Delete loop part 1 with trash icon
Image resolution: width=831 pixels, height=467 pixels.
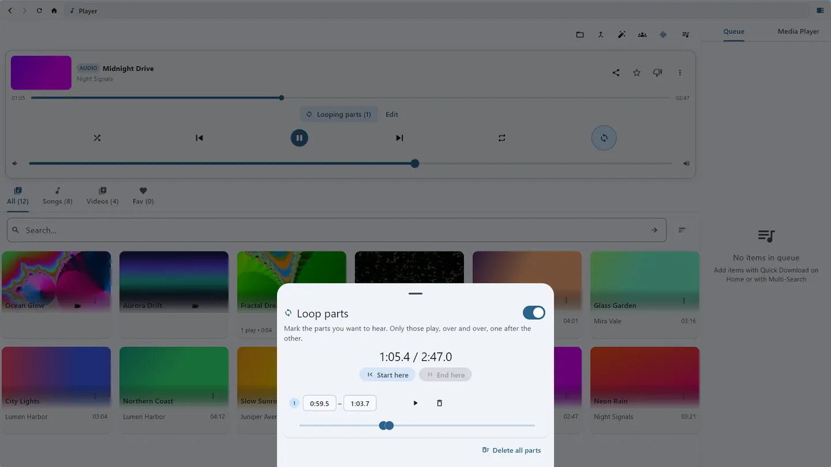click(x=439, y=403)
